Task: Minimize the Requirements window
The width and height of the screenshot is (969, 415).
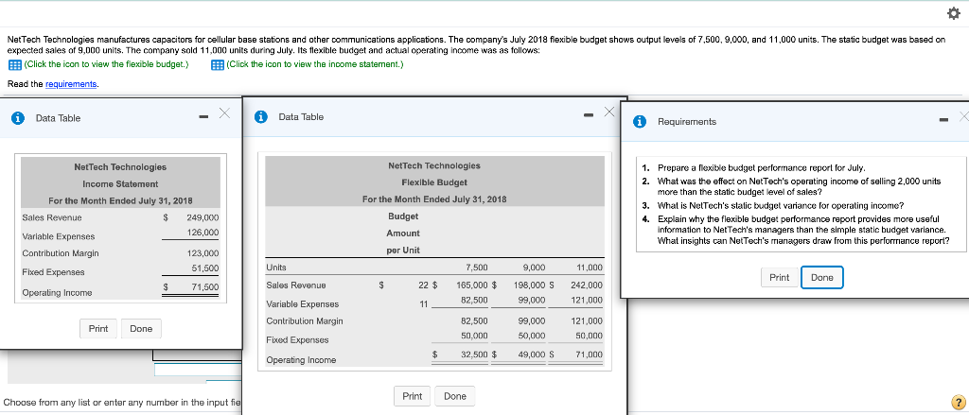Action: click(x=943, y=120)
